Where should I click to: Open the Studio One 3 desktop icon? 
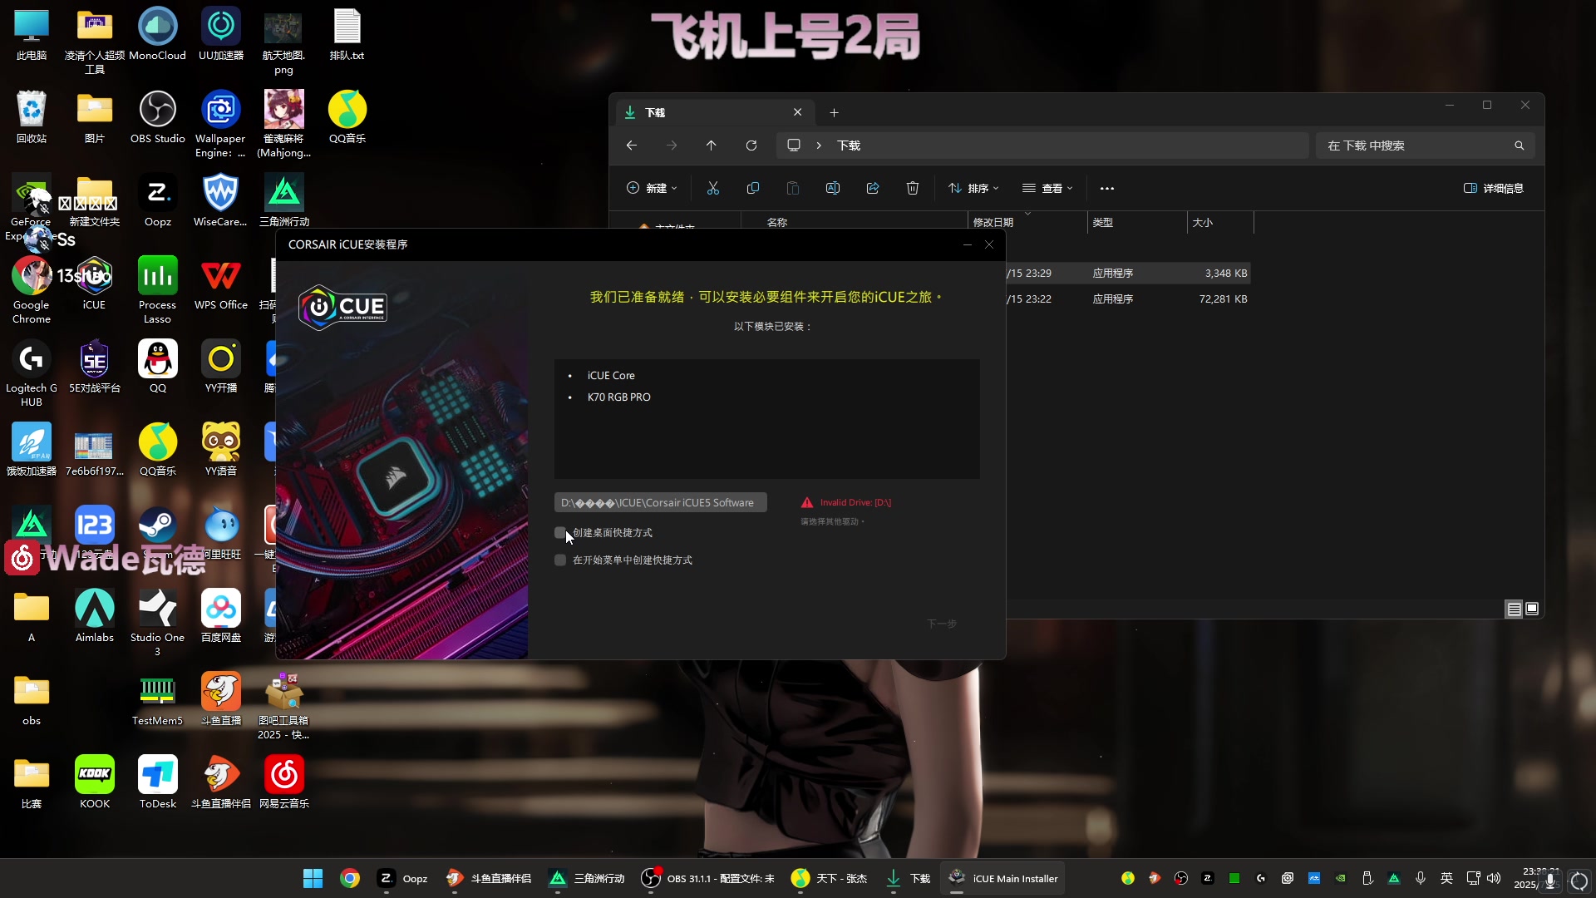pos(158,623)
